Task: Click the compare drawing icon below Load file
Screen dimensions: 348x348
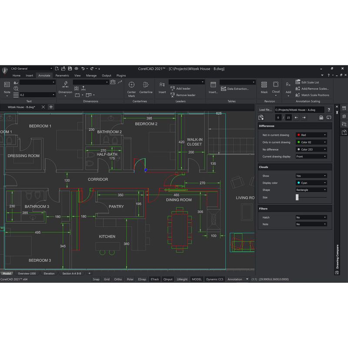Action: click(261, 117)
